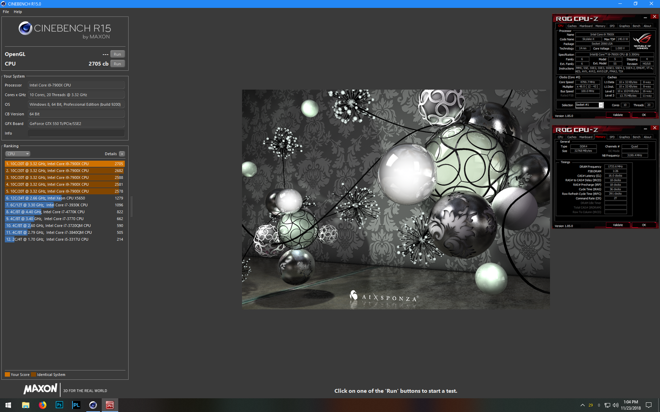The width and height of the screenshot is (660, 412).
Task: Run the CPU benchmark test
Action: pos(117,64)
